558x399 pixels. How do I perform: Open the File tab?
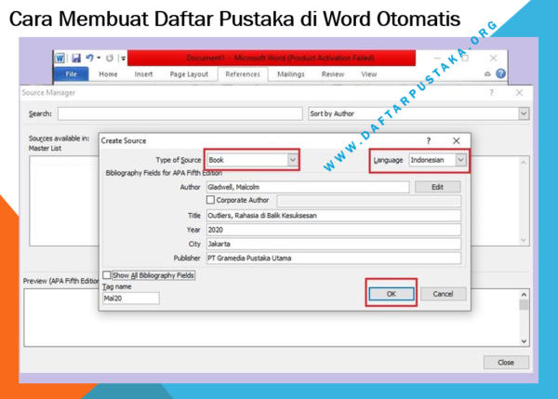(x=72, y=74)
